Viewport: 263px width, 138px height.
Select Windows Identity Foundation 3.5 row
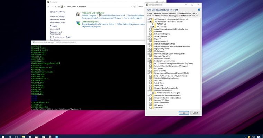[166, 88]
